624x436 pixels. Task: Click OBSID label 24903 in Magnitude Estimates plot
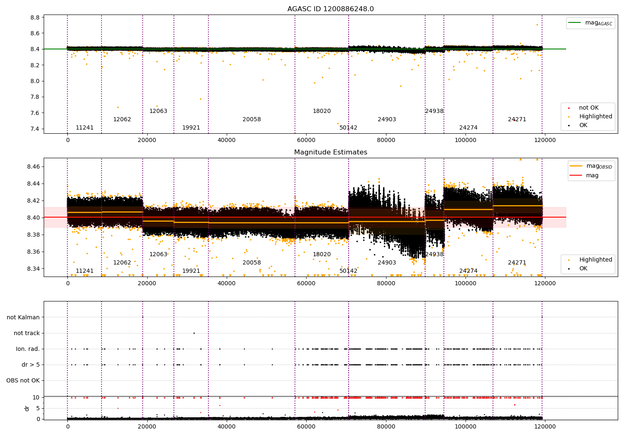(x=387, y=263)
